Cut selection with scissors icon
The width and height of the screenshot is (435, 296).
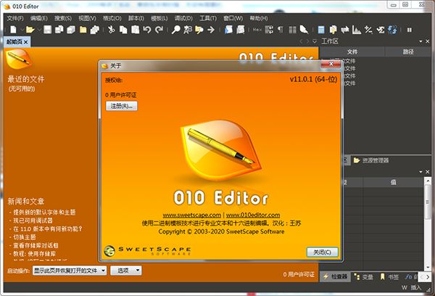111,30
